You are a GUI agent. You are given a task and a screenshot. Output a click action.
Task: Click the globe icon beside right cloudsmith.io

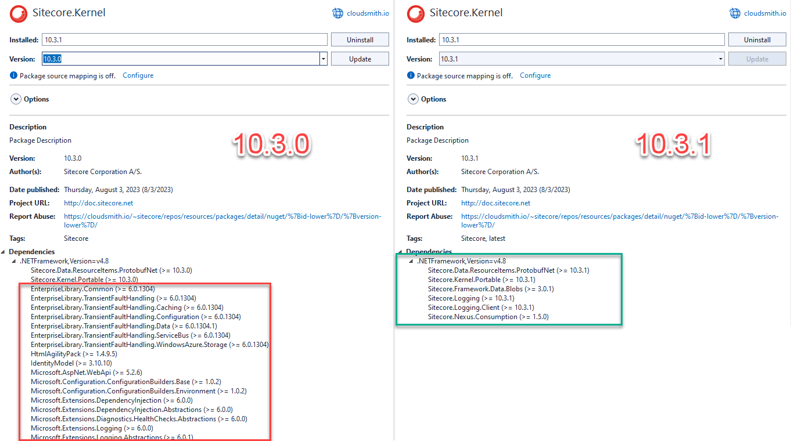pyautogui.click(x=735, y=13)
